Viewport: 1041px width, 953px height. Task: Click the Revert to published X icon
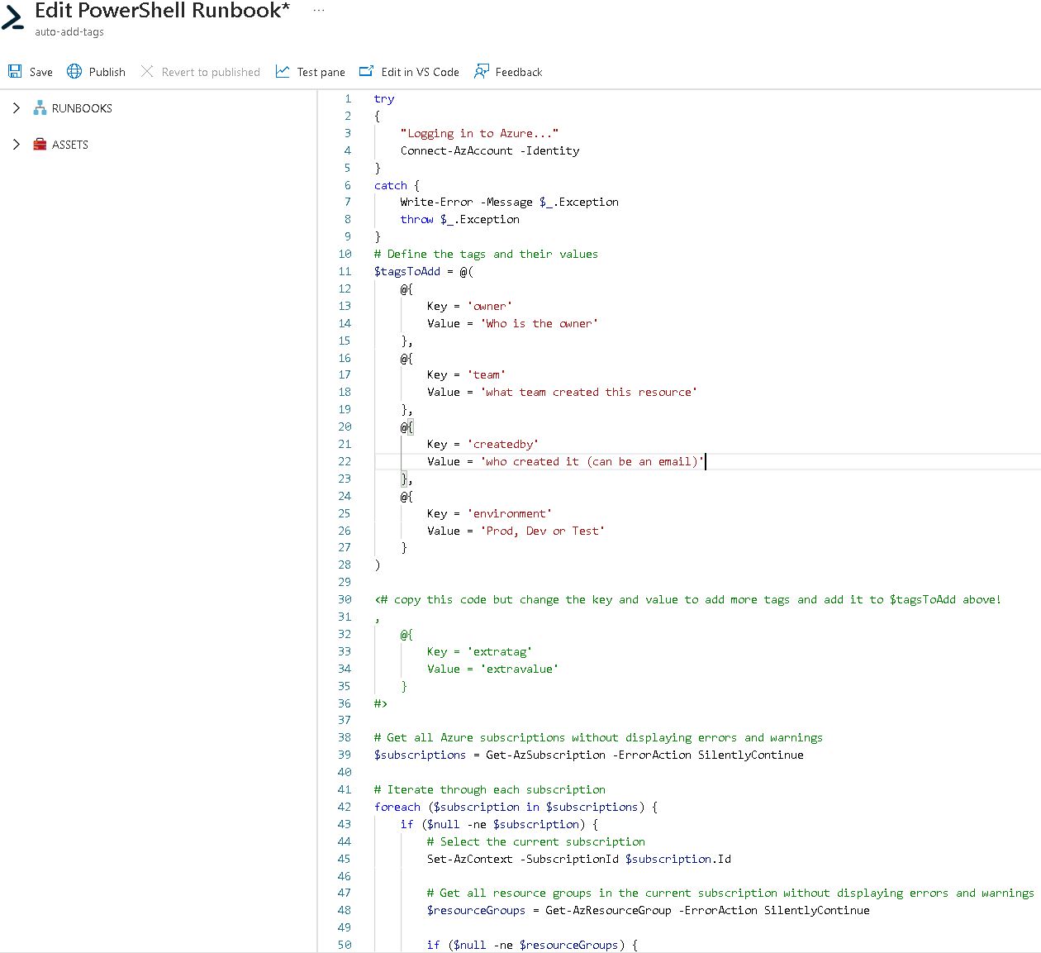[x=147, y=72]
